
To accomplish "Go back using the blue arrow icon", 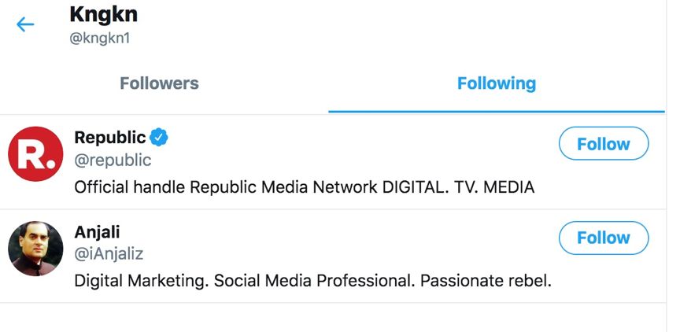I will [x=25, y=24].
